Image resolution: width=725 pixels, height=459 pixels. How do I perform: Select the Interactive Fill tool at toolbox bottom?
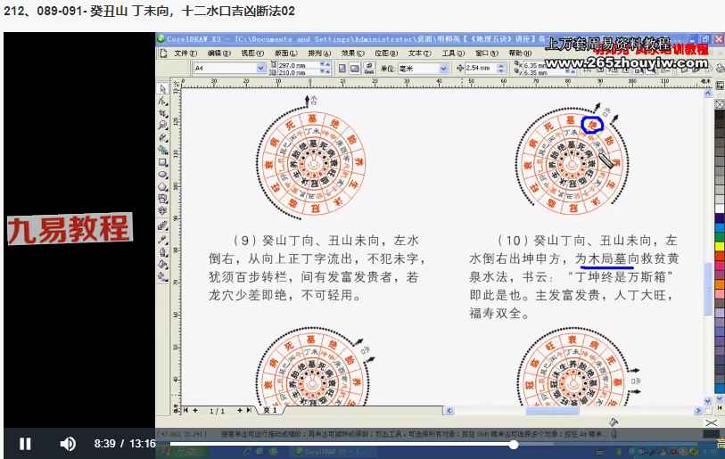(x=163, y=277)
